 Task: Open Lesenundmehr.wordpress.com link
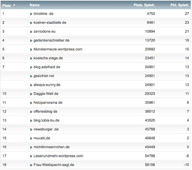coord(58,156)
